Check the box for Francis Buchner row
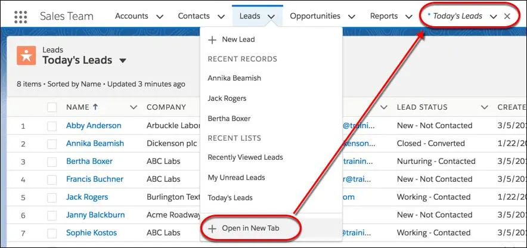The image size is (527, 248). [x=52, y=180]
